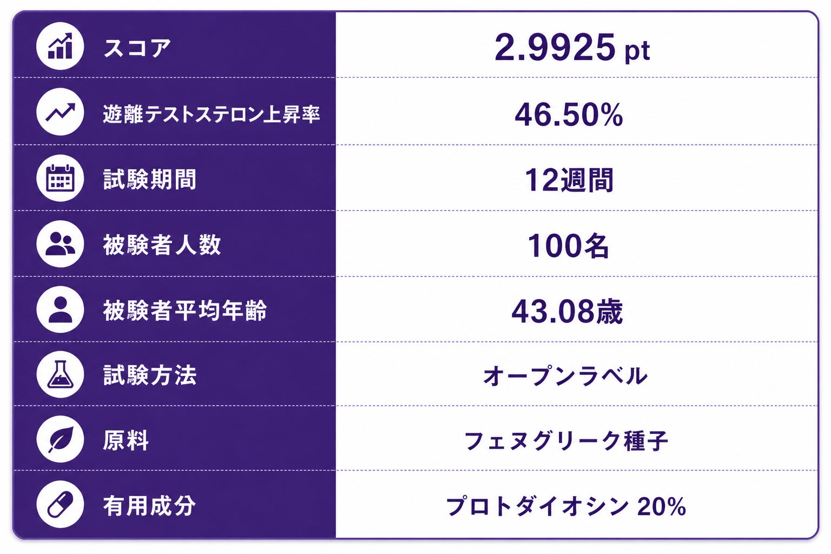Click the single person icon
Screen dimensions: 831x554
(x=60, y=309)
